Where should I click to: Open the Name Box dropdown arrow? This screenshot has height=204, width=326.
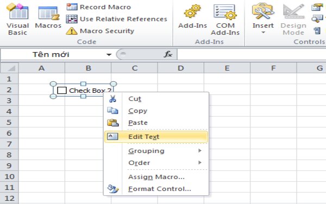pyautogui.click(x=109, y=55)
